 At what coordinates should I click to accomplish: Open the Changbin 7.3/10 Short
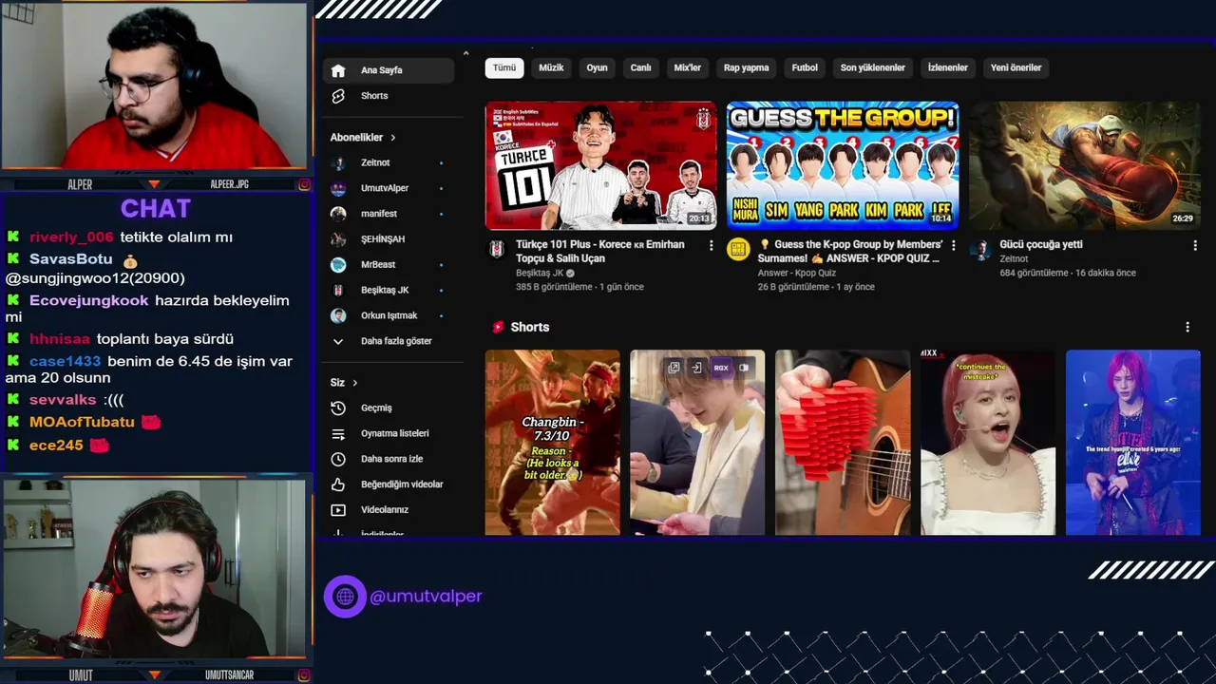tap(552, 443)
